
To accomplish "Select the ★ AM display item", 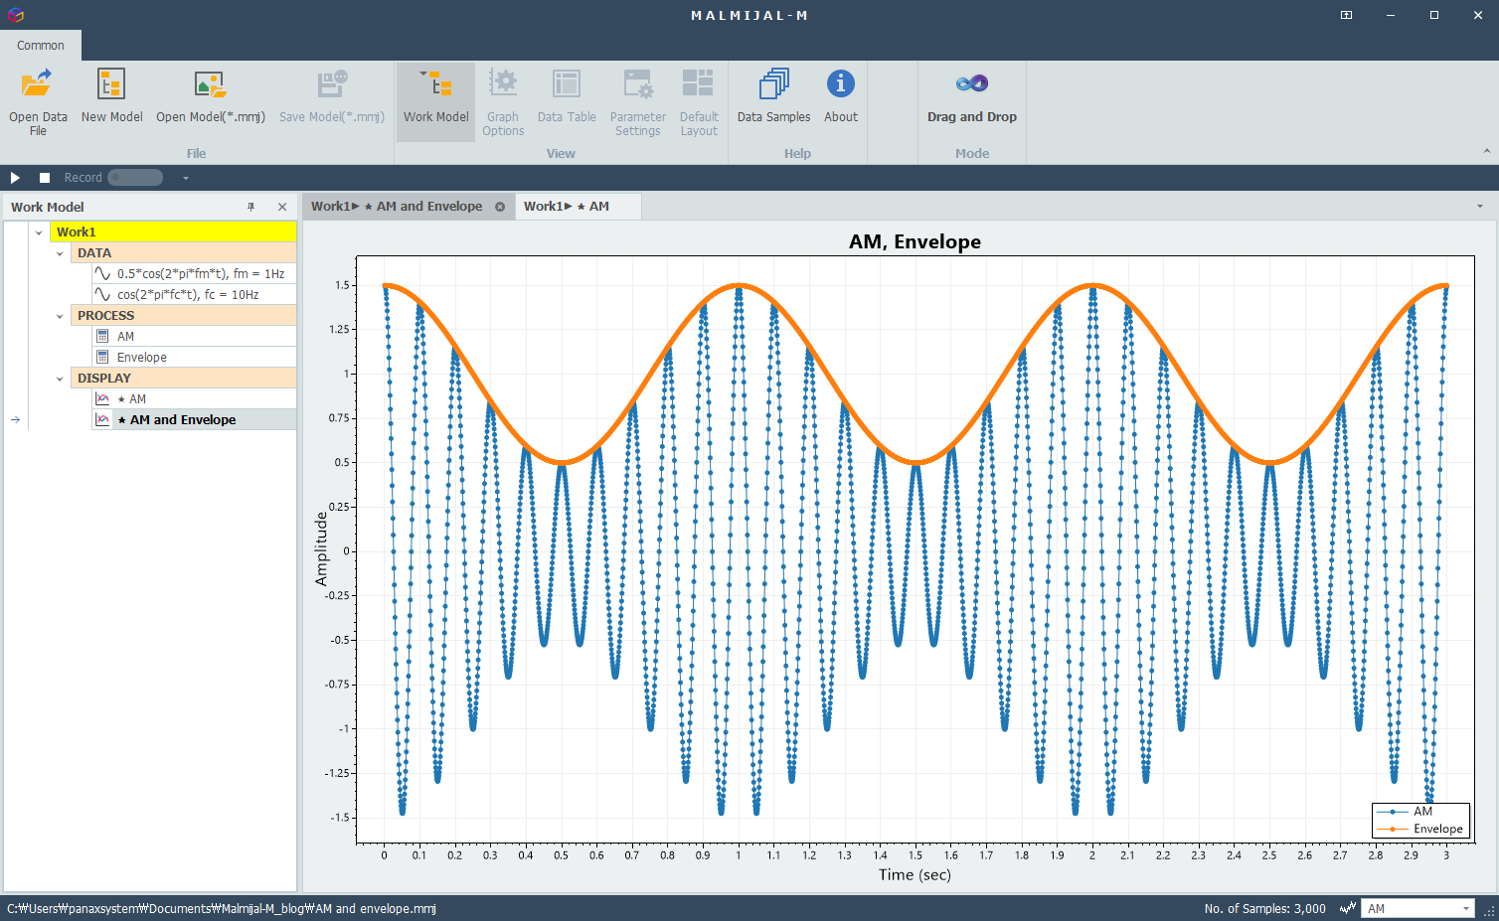I will coord(194,398).
